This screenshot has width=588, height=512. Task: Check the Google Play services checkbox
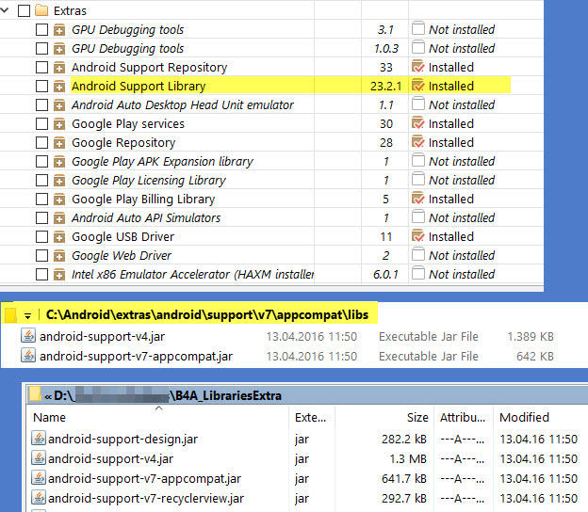41,123
